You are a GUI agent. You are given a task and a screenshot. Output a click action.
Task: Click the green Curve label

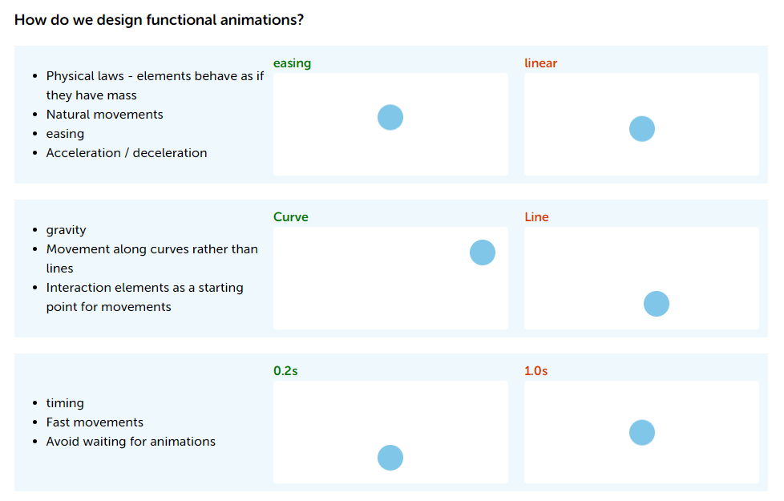click(x=290, y=217)
